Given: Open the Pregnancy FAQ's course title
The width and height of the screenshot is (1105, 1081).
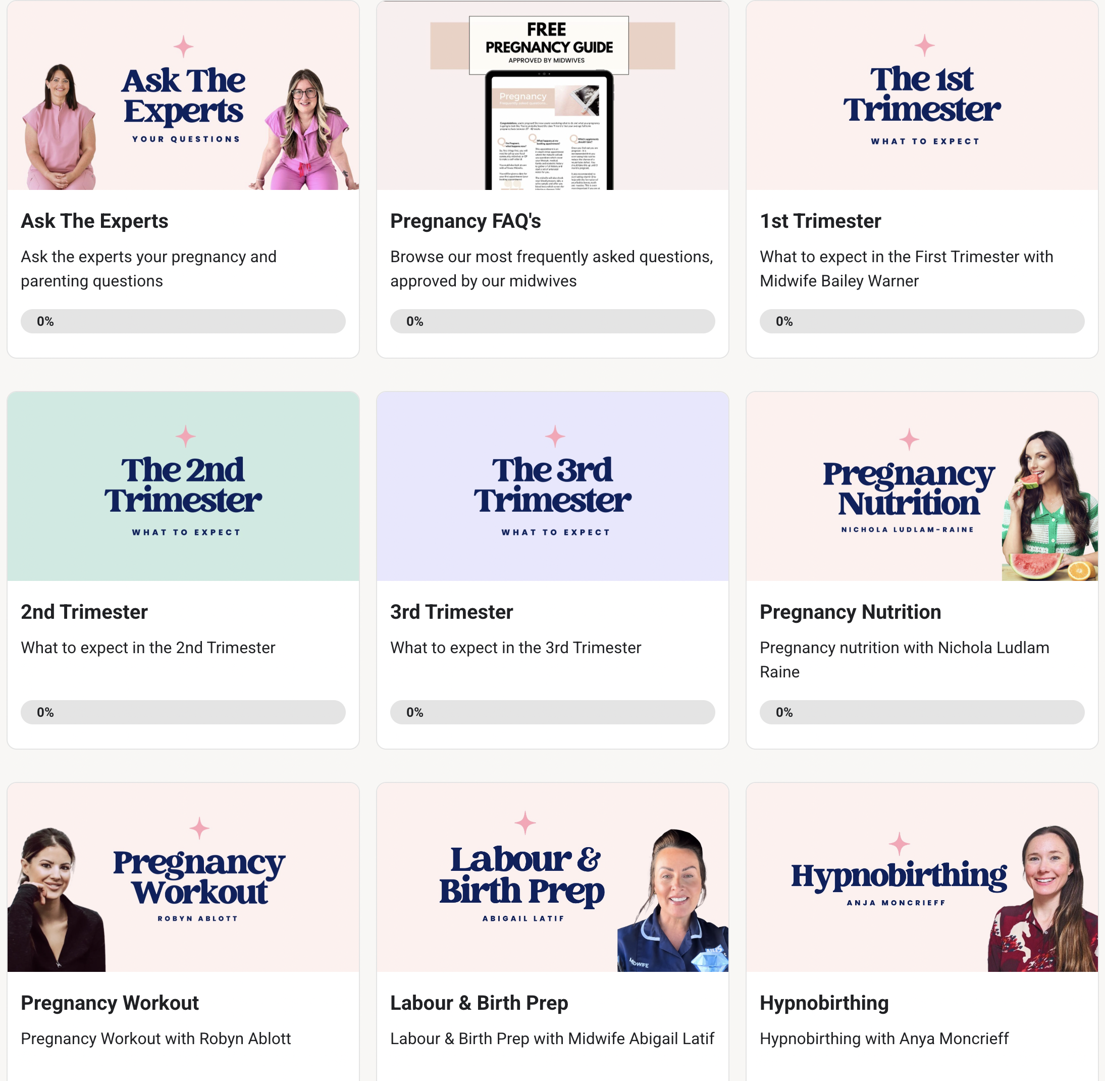Looking at the screenshot, I should 465,221.
